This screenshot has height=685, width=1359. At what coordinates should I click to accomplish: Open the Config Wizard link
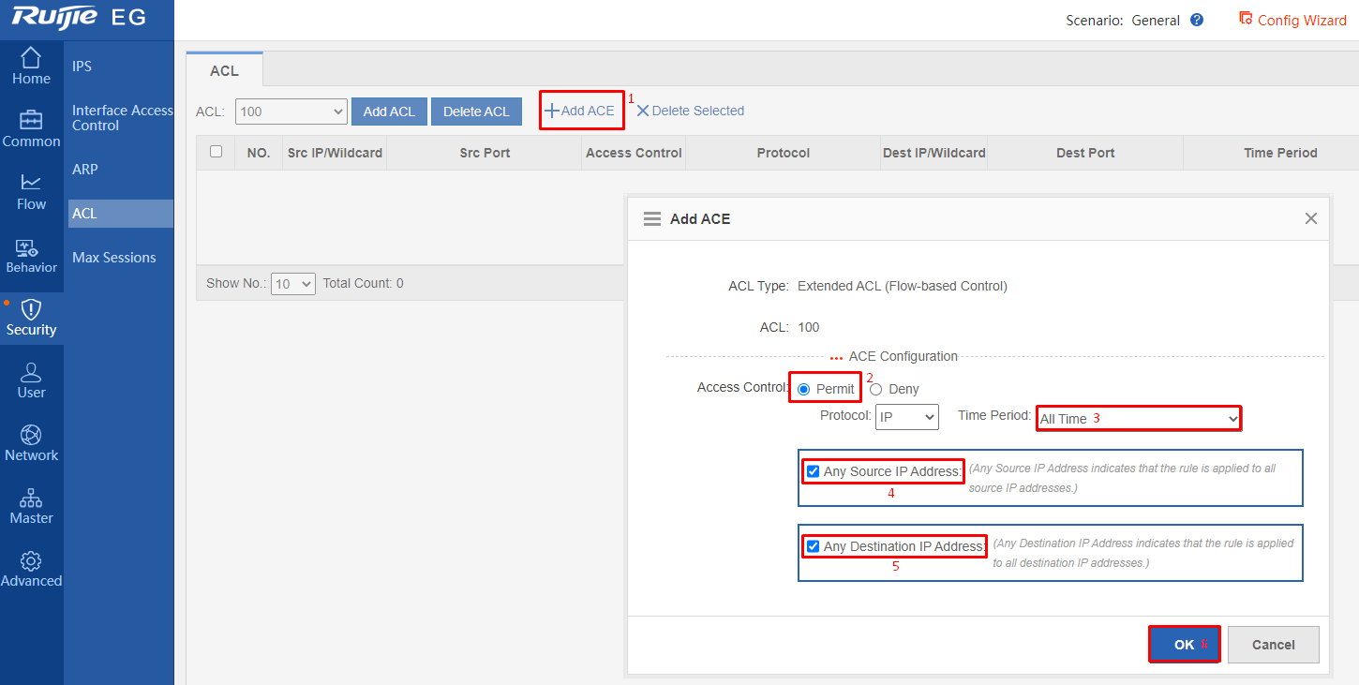[x=1292, y=20]
